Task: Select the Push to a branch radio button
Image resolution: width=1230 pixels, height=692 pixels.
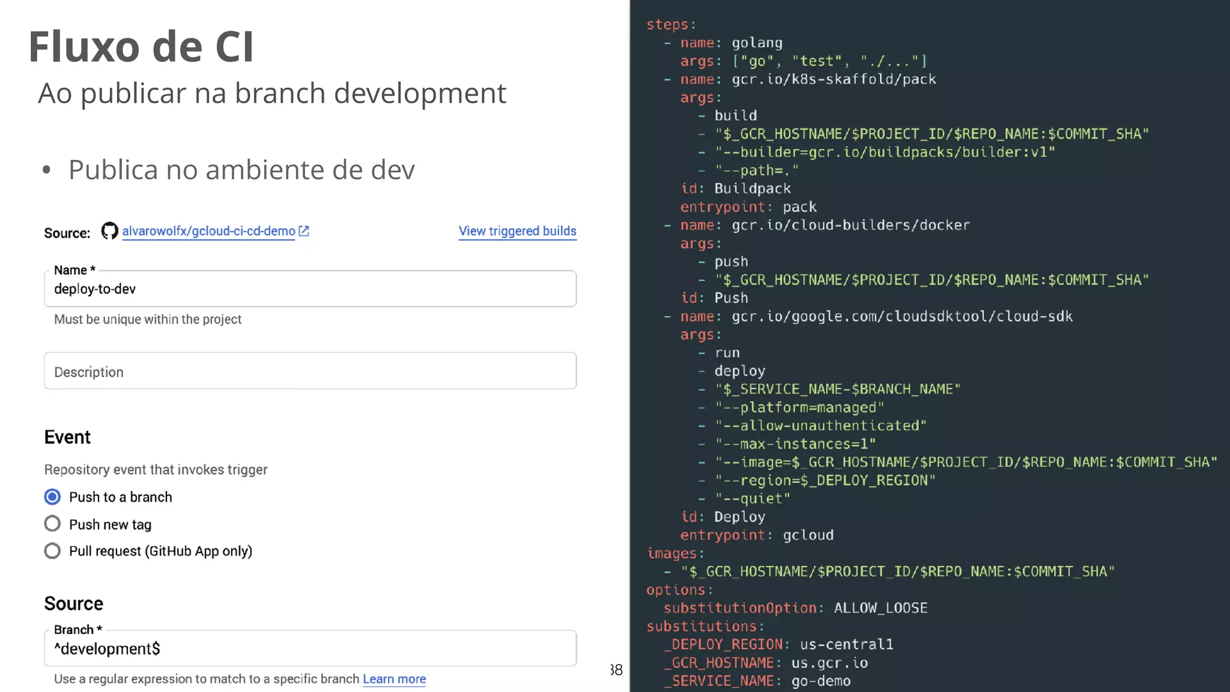Action: click(x=52, y=497)
